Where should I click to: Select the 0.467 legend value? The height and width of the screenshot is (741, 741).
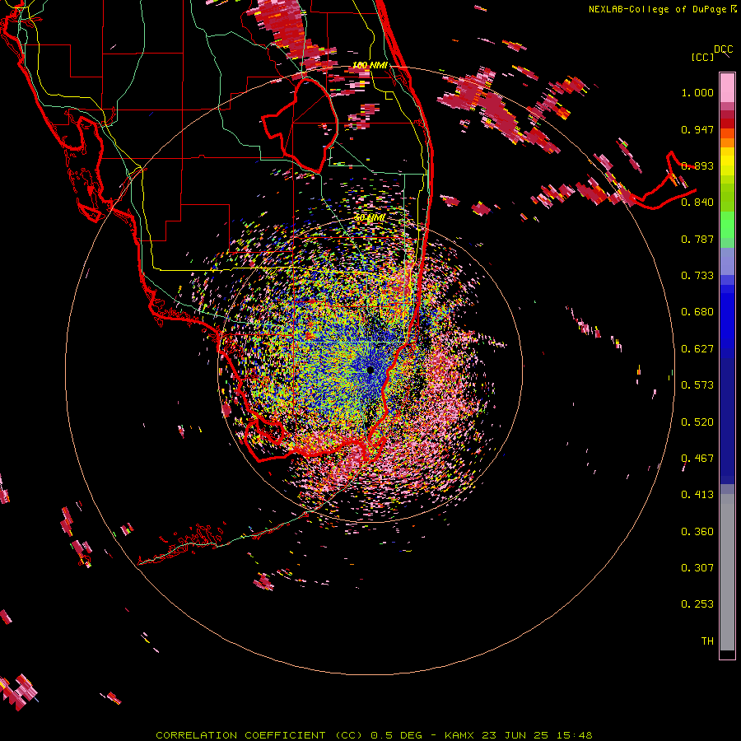pos(697,459)
